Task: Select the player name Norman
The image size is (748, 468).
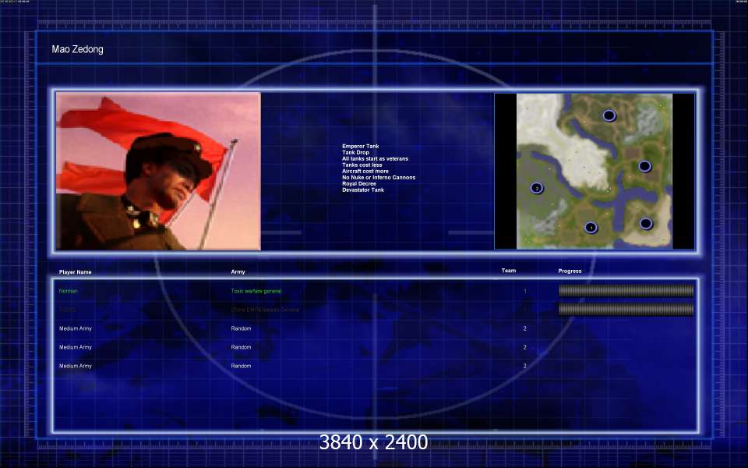Action: point(69,291)
